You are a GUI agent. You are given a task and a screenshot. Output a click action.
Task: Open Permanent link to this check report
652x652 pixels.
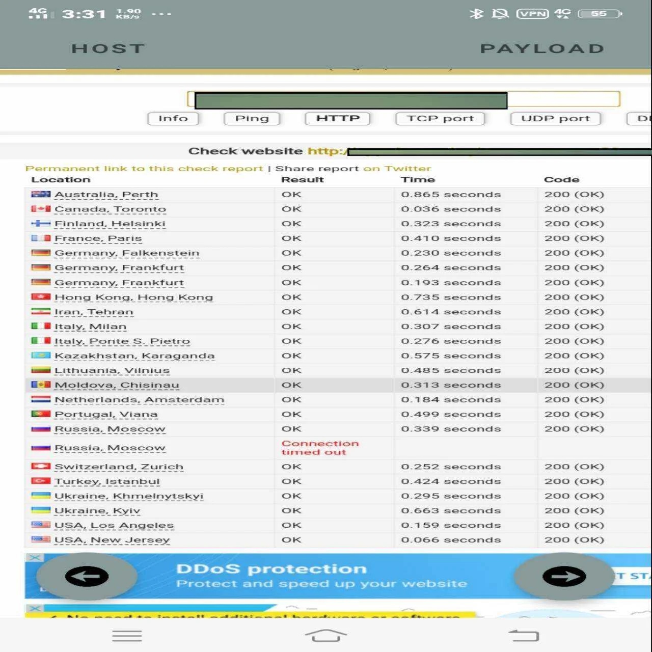[x=144, y=169]
